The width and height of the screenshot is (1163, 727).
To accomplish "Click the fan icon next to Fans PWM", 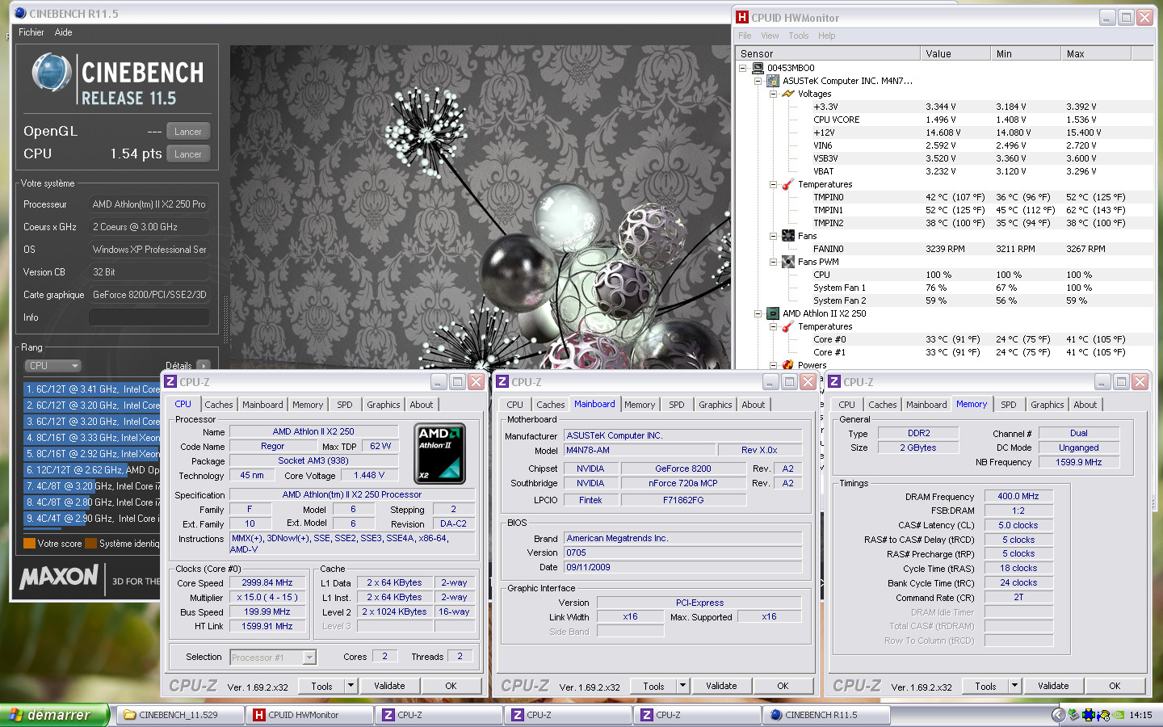I will pos(787,262).
